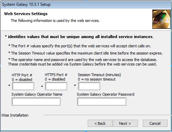Screen dimensions: 172x132
Task: Focus the Session Timeout minutes field
Action: [x=89, y=86]
